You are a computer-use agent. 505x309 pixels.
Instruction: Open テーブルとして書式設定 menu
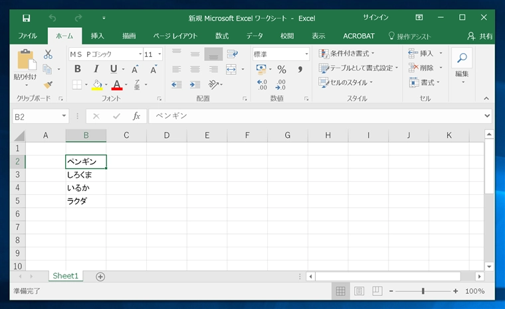click(358, 68)
